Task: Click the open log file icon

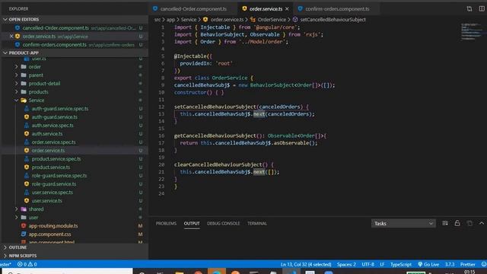Action: (469, 223)
